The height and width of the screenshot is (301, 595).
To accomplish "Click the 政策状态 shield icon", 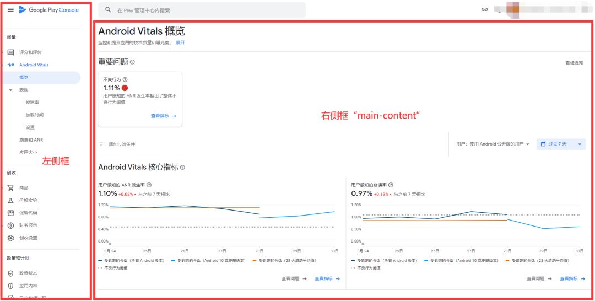I will (10, 273).
